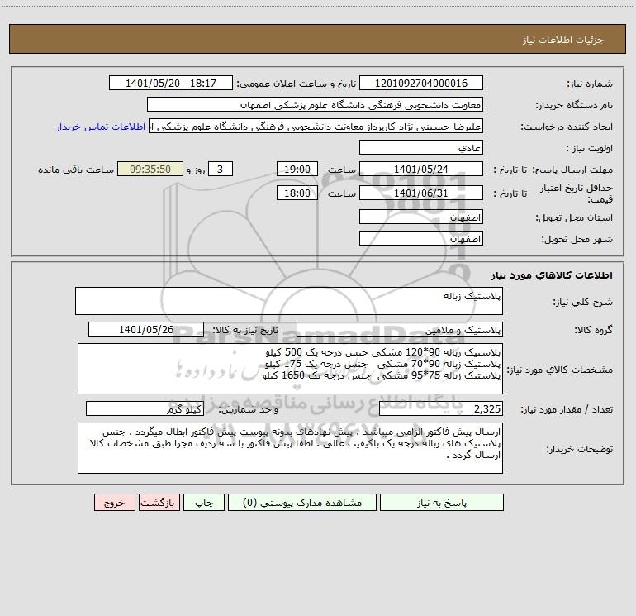636x616 pixels.
Task: Click the واحد شمارش field کیلو گرم
Action: click(145, 408)
